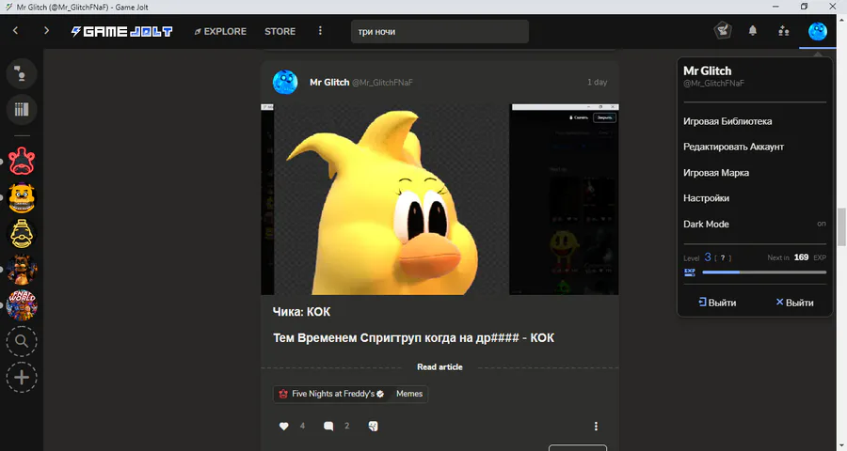The image size is (847, 451).
Task: Like the post with the heart icon
Action: pyautogui.click(x=283, y=427)
